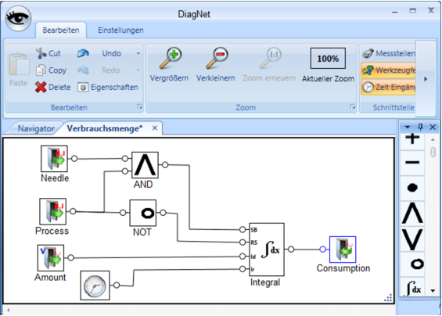The width and height of the screenshot is (442, 316).
Task: Click the Eigenschaften button
Action: [108, 88]
